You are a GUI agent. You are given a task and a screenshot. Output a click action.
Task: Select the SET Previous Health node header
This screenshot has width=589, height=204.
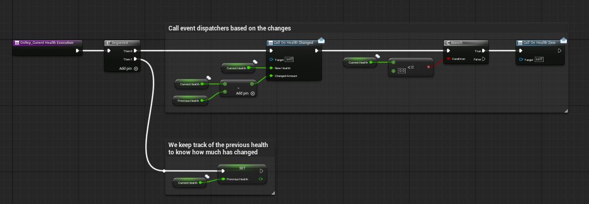pyautogui.click(x=242, y=168)
